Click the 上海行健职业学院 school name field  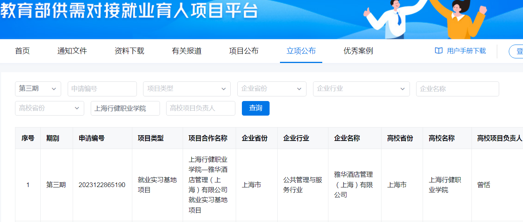pos(125,108)
